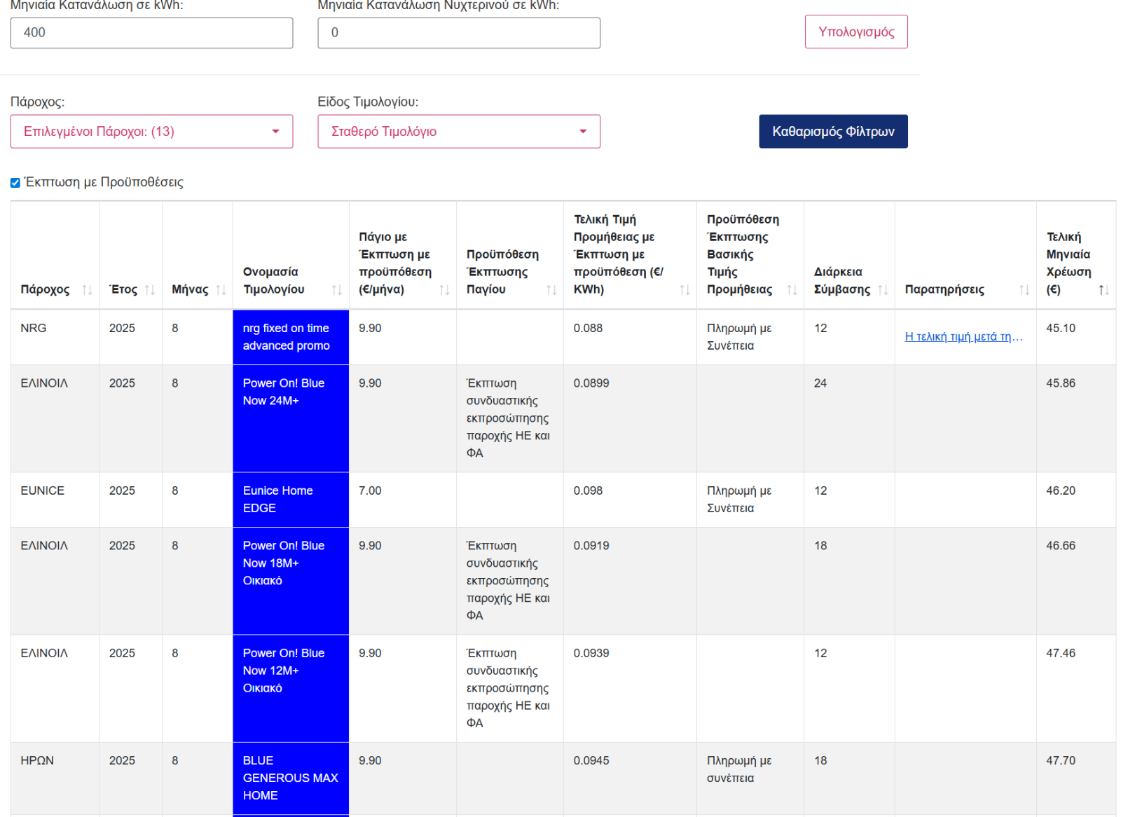Select Power On! Blue Now 24M+ cell

point(291,418)
